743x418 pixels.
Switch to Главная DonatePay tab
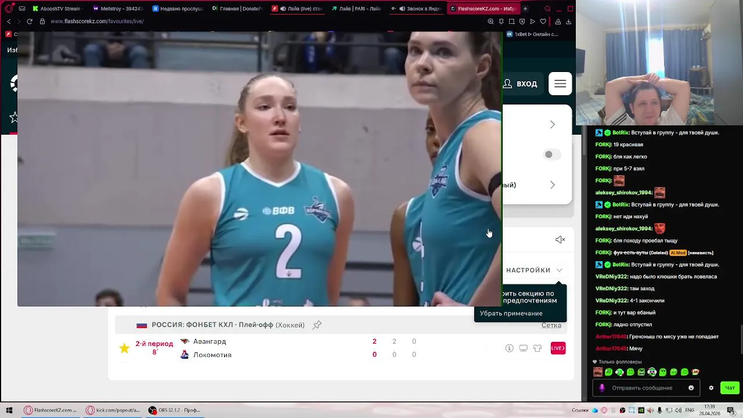[x=238, y=9]
